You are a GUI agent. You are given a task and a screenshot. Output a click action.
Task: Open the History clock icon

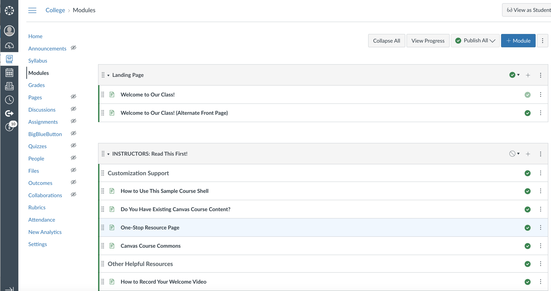[x=9, y=100]
